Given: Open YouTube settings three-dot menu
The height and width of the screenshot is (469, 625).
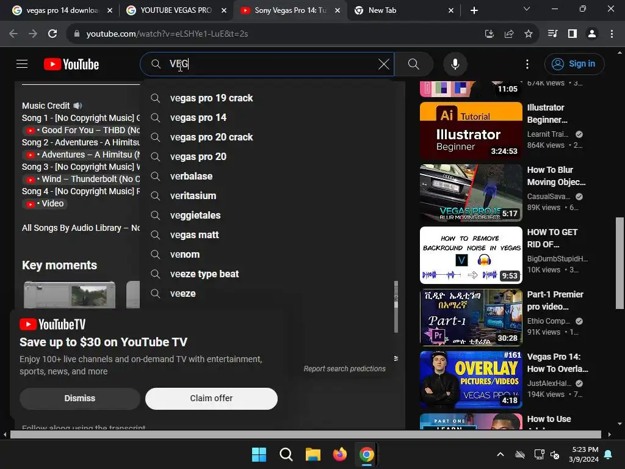Looking at the screenshot, I should [527, 64].
